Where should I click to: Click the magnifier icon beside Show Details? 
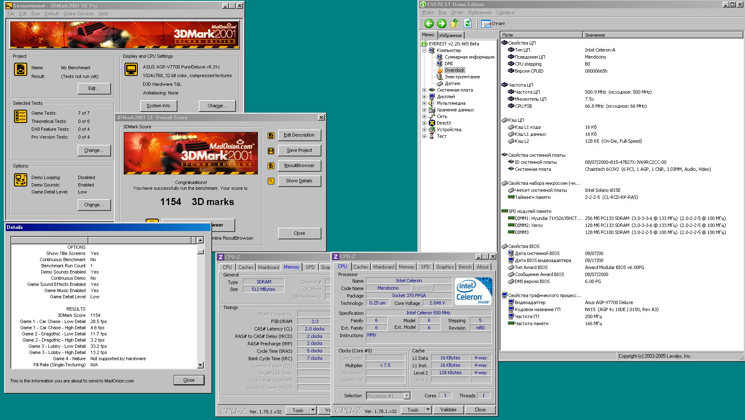[x=271, y=181]
